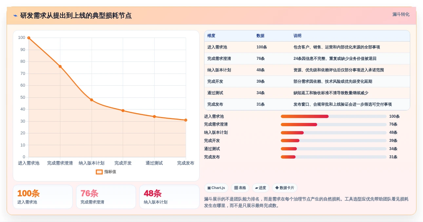The image size is (423, 222).
Task: Click chart data point at 完成开发
Action: [123, 111]
